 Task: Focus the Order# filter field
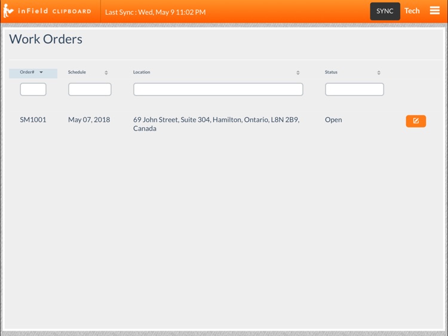click(33, 89)
